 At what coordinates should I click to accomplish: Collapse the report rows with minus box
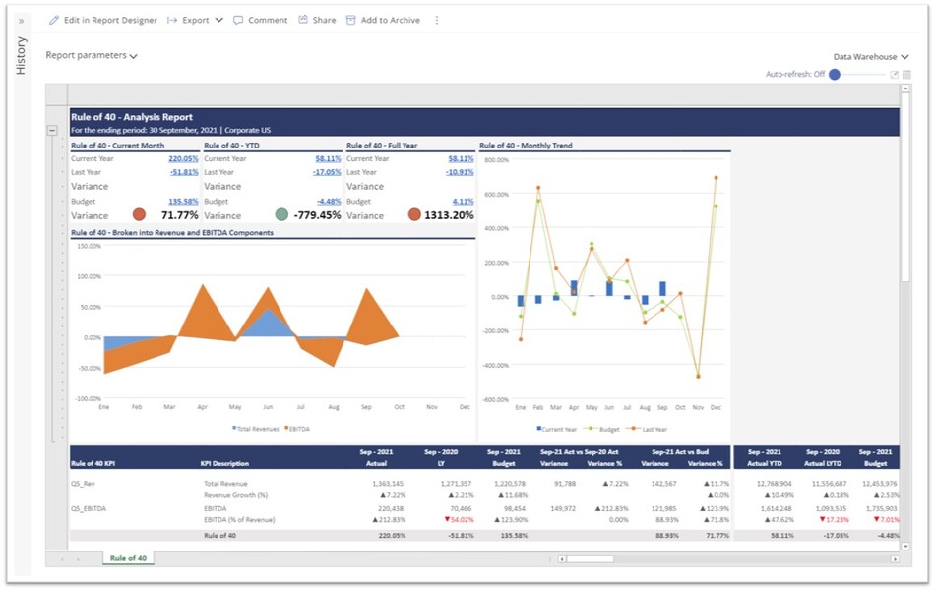(52, 130)
